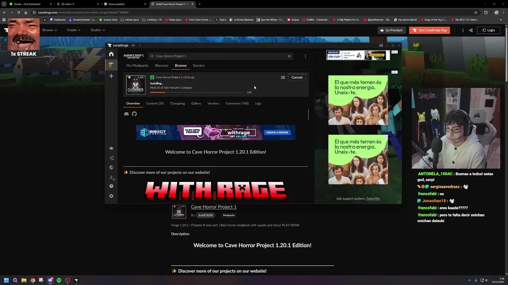Open the GitHub link icon
The image size is (508, 285).
(x=134, y=114)
